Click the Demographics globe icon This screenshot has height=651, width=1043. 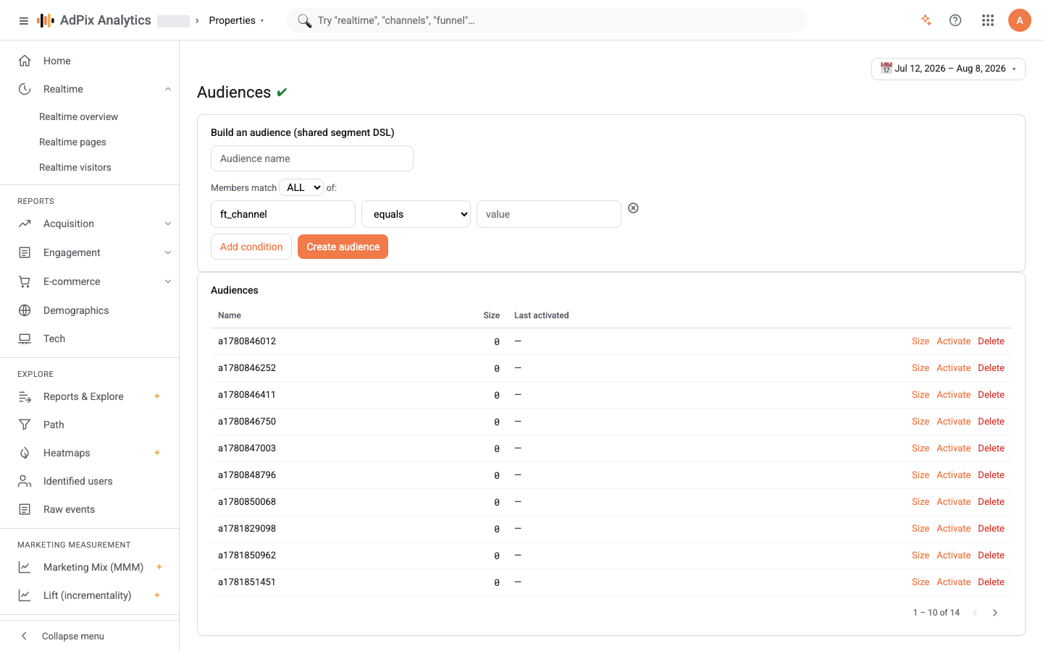25,310
